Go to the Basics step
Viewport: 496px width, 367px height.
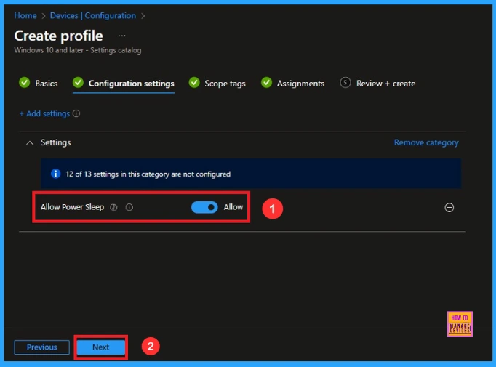[39, 83]
